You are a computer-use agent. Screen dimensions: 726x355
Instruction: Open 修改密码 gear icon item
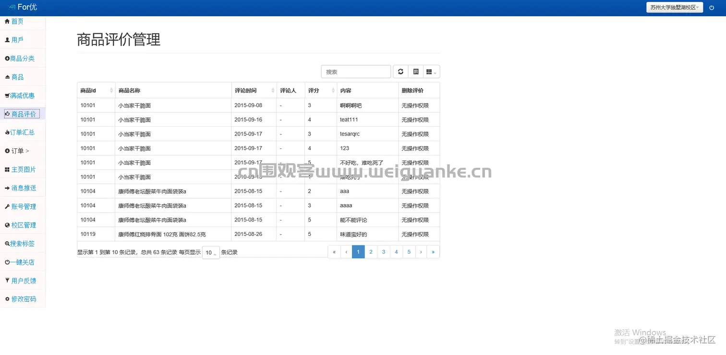pyautogui.click(x=20, y=299)
